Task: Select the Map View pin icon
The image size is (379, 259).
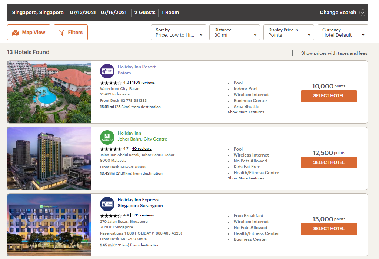Action: click(16, 32)
